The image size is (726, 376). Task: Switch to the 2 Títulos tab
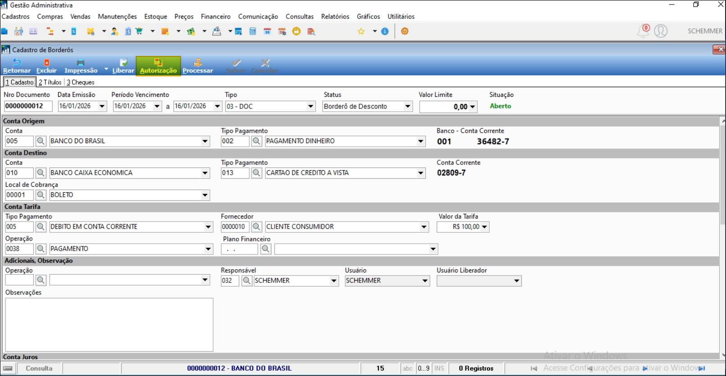[50, 82]
